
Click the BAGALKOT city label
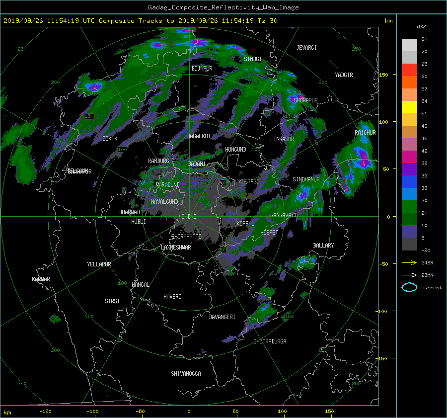199,136
